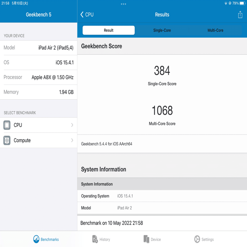The width and height of the screenshot is (247, 247).
Task: Select the Benchmarks tab label
Action: 50,240
